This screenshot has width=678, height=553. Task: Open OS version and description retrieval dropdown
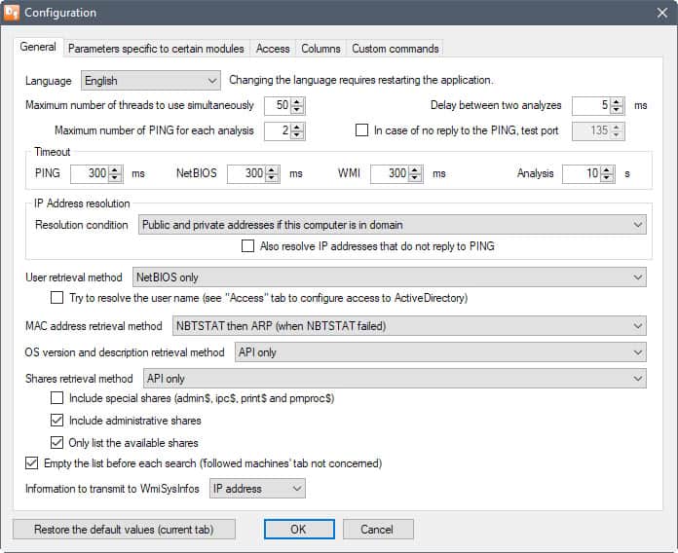pyautogui.click(x=440, y=352)
